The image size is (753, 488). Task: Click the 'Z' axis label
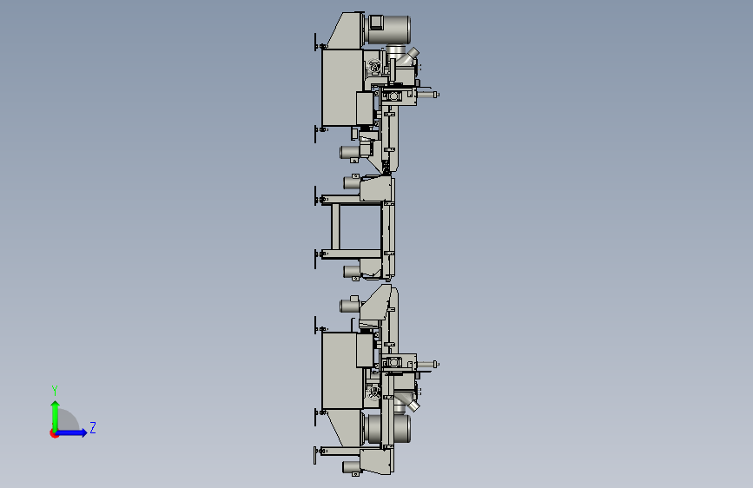point(93,427)
